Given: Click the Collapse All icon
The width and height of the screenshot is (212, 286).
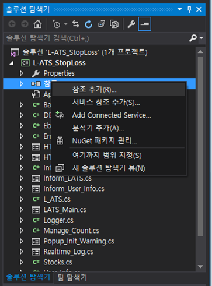Looking at the screenshot, I should [102, 24].
